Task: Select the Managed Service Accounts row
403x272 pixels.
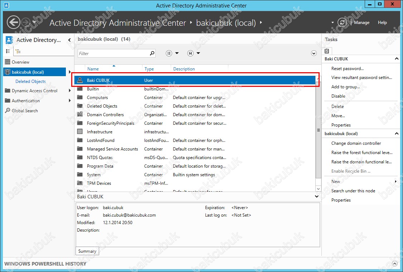Action: pyautogui.click(x=195, y=149)
